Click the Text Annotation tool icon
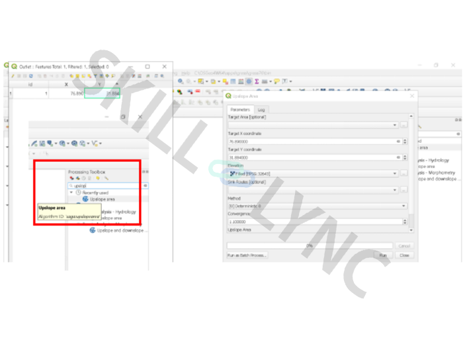Image resolution: width=463 pixels, height=340 pixels. tap(284, 81)
